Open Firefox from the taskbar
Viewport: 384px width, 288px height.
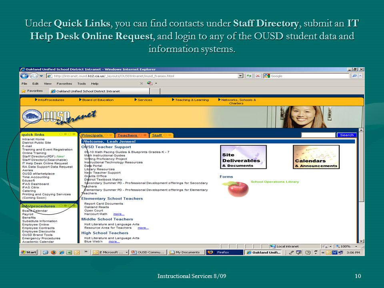tap(224, 252)
